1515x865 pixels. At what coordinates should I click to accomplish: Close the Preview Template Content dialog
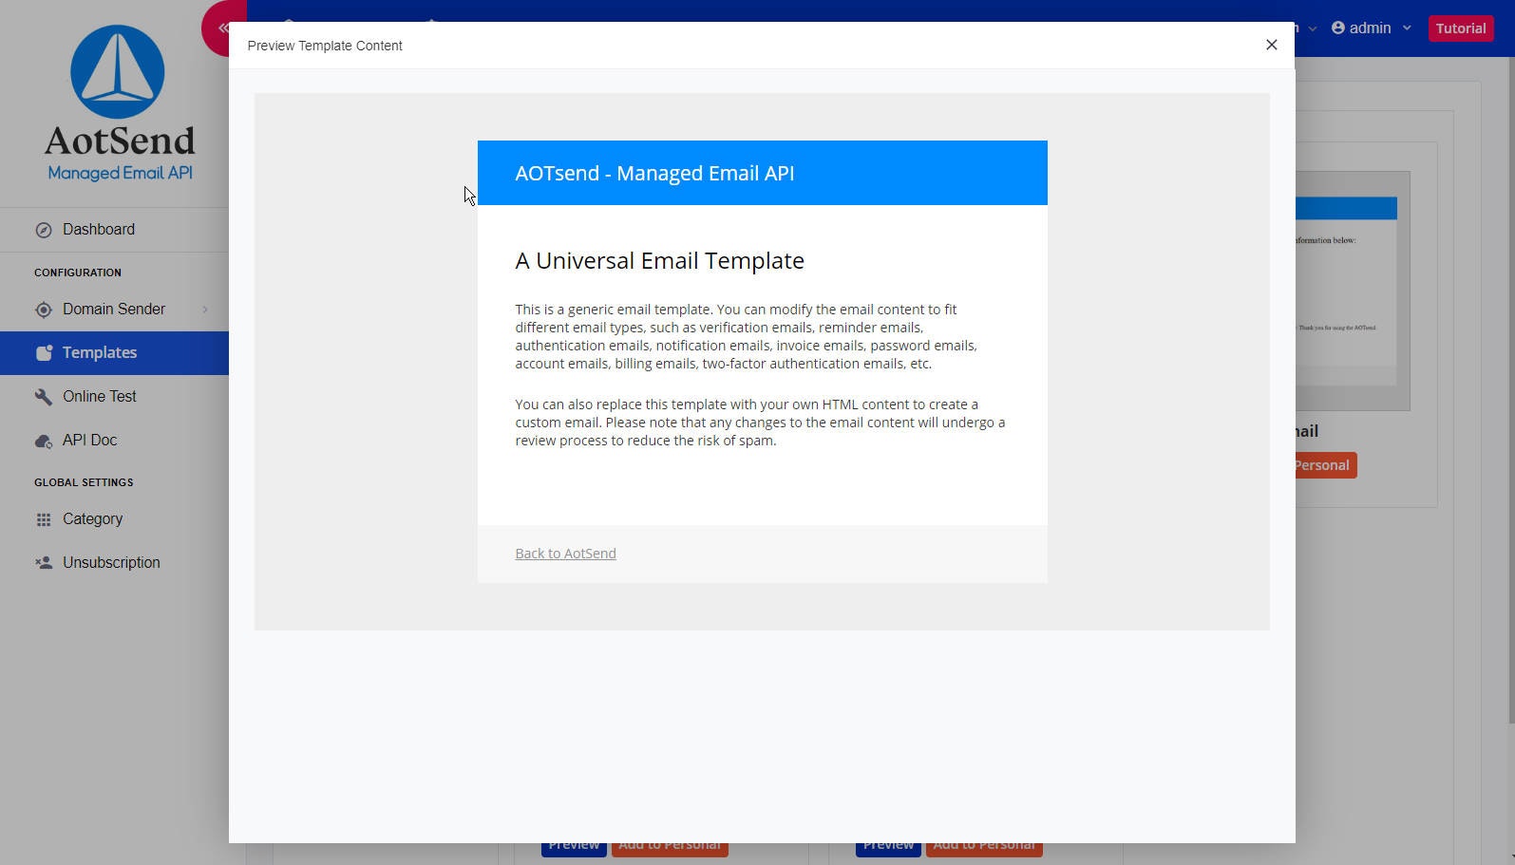pyautogui.click(x=1271, y=45)
